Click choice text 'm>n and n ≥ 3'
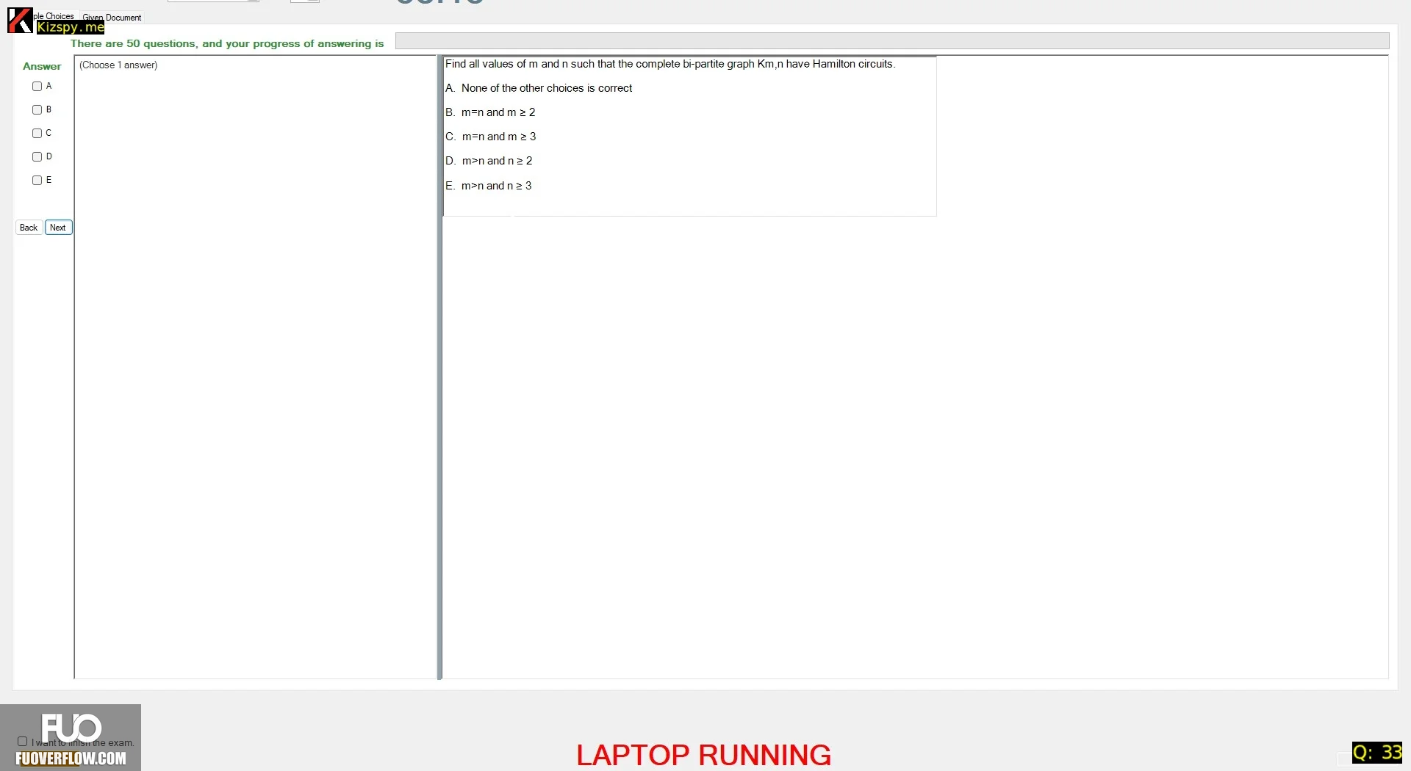 coord(497,186)
